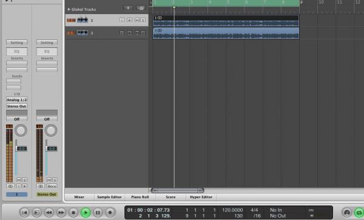Click the pan knob on Stereo Out strip
This screenshot has height=220, width=364.
51,130
